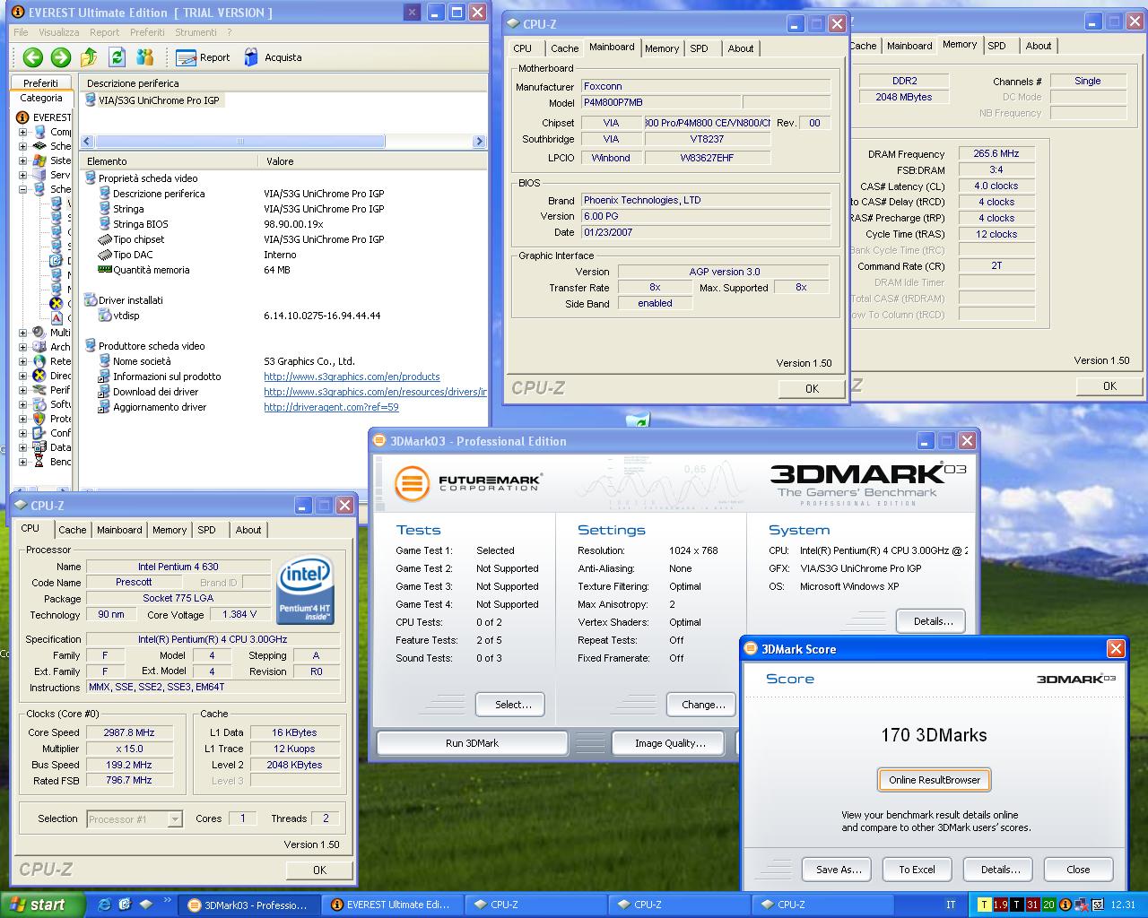Select the Perif devices icon in EVEREST tree

(x=39, y=390)
